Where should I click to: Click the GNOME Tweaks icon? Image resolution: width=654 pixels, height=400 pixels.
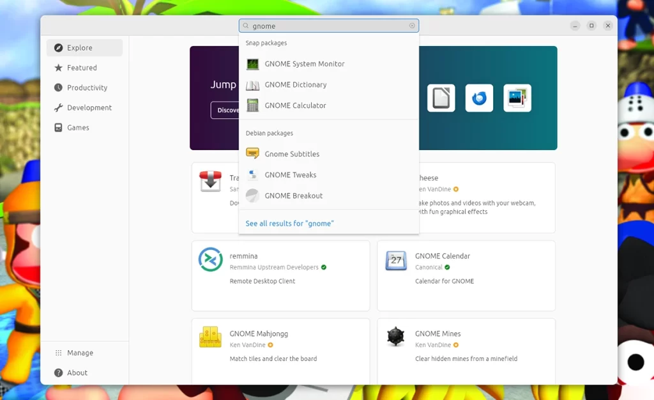[x=252, y=174]
